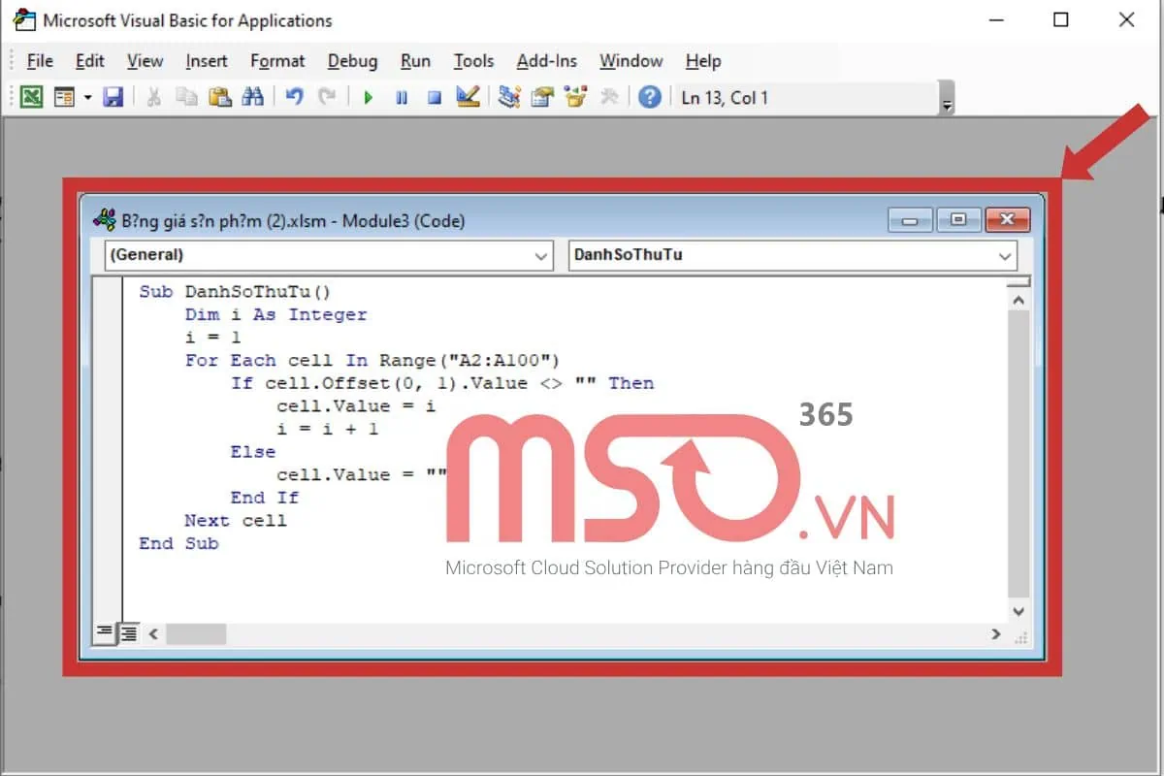Run the DanhSoThuTu macro with Run Sub button

(x=370, y=97)
